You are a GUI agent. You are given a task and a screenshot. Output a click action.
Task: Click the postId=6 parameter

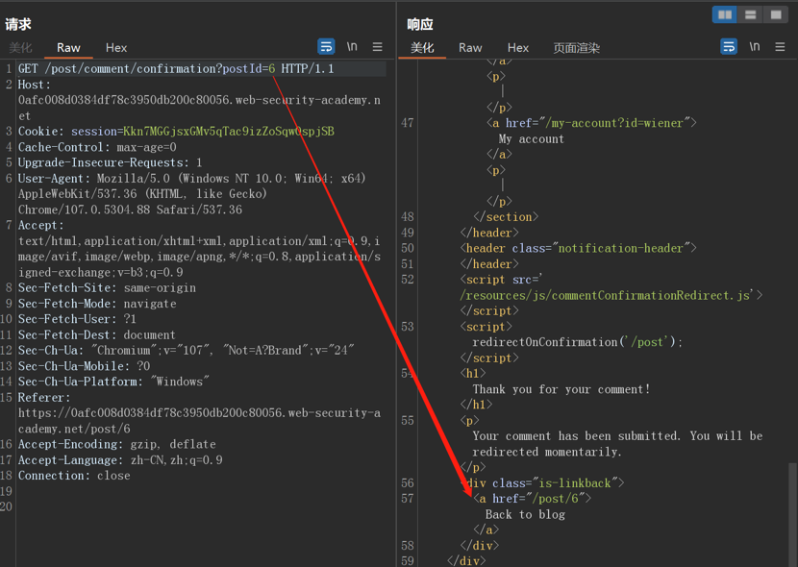click(x=249, y=68)
